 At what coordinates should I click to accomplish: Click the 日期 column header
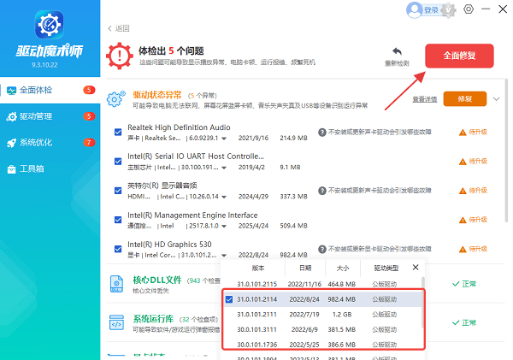click(305, 269)
